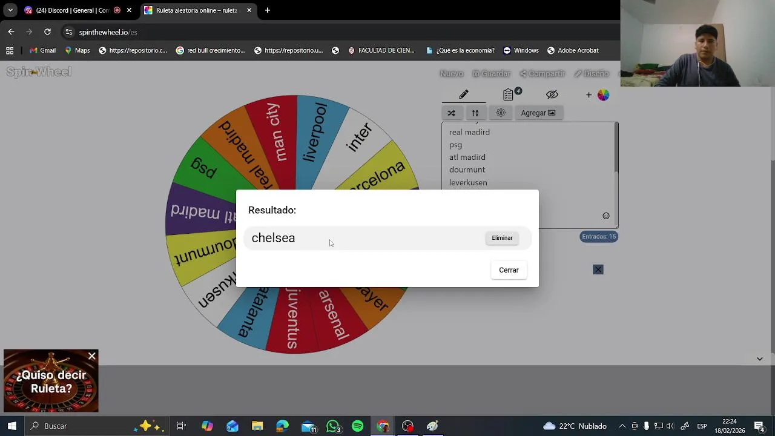Click the Agregar image button
The width and height of the screenshot is (775, 436).
pyautogui.click(x=538, y=113)
